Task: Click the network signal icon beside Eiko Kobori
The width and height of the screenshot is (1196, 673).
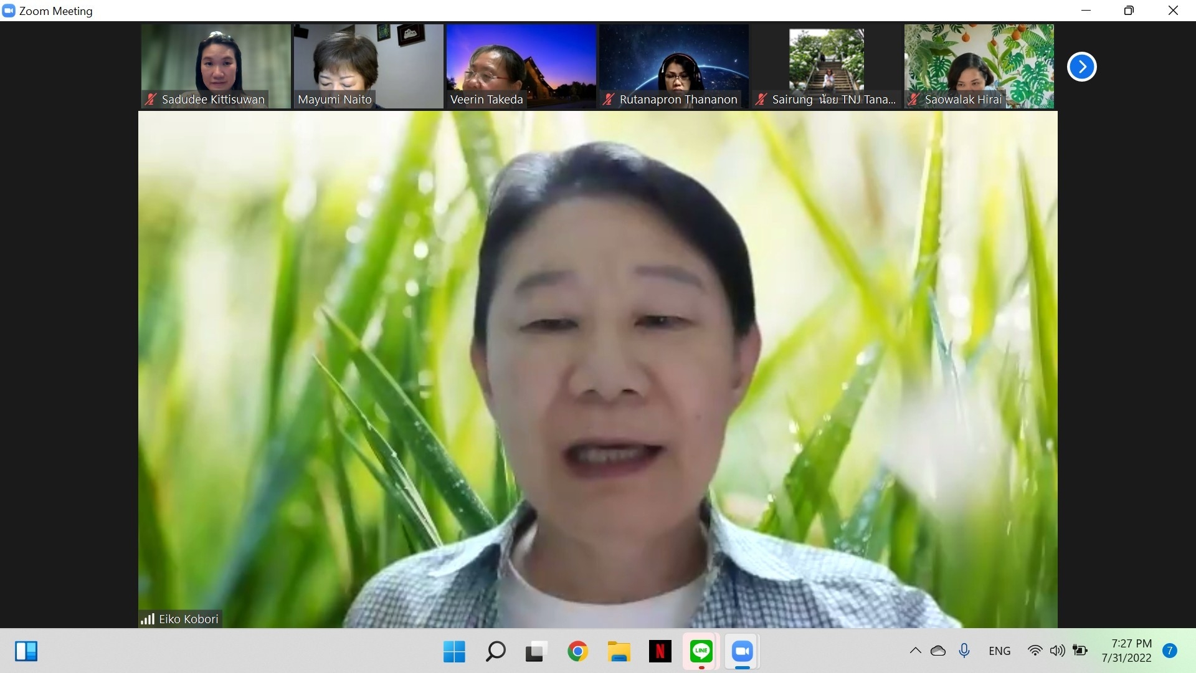Action: tap(148, 619)
